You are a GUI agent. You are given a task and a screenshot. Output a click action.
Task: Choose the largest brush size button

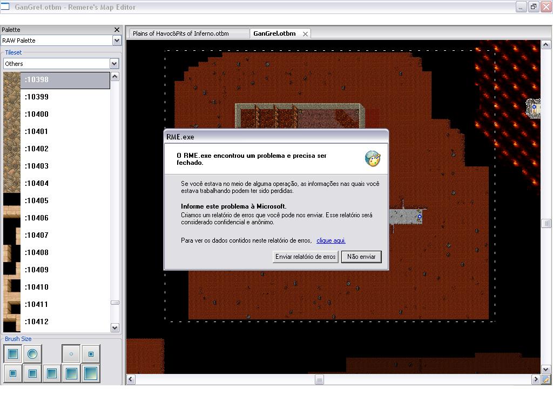pyautogui.click(x=91, y=373)
